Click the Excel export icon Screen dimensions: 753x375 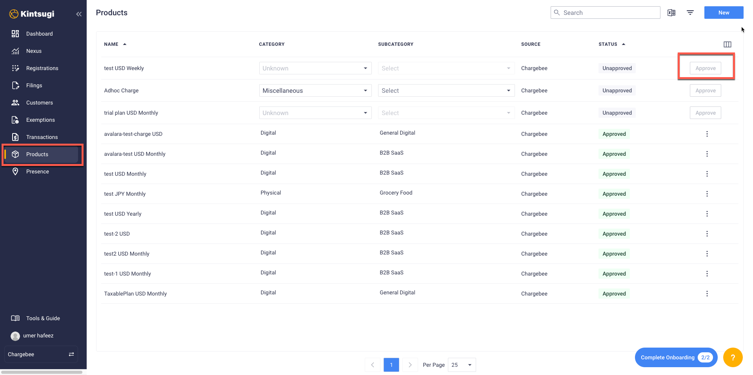pos(671,13)
